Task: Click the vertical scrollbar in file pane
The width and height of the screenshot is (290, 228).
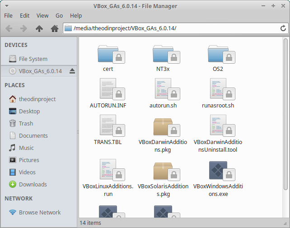Action: tap(285, 113)
